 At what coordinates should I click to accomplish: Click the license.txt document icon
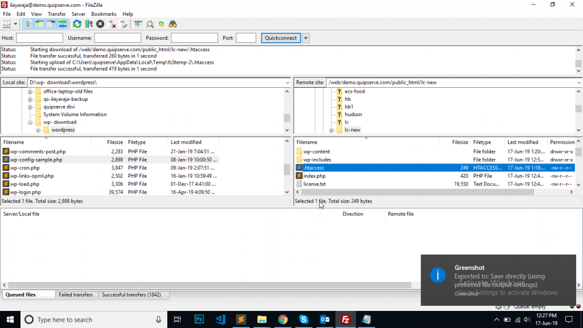[x=299, y=184]
